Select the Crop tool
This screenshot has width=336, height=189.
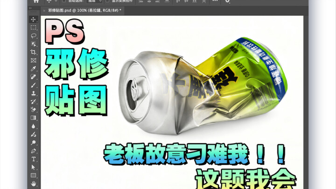pos(33,52)
